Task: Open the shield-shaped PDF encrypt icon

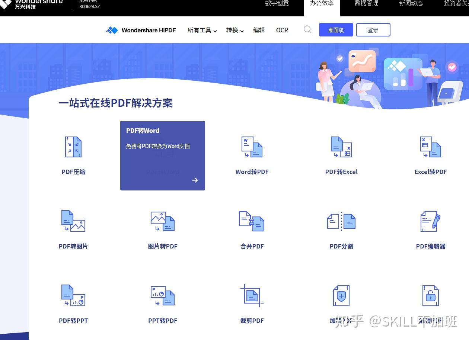Action: point(341,295)
